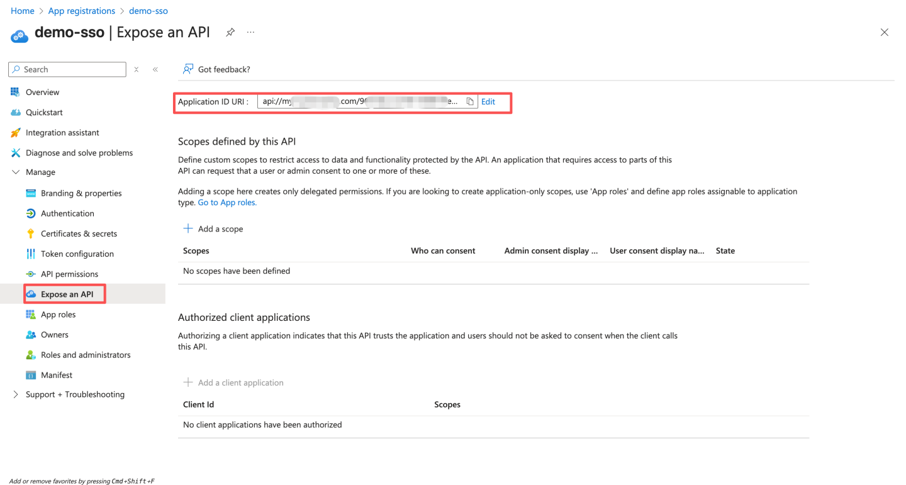906x485 pixels.
Task: Add a scope to this API
Action: coord(213,228)
